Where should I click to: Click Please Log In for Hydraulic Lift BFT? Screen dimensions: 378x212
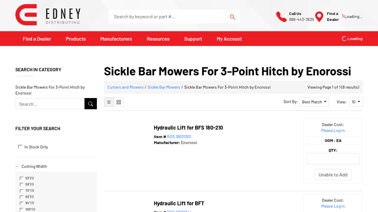coord(333,206)
